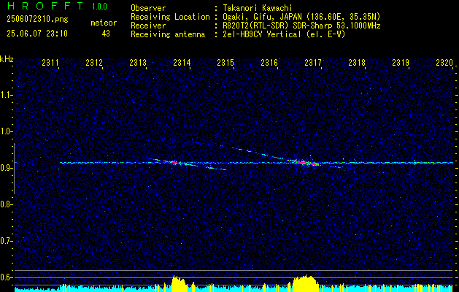
Task: Click the meteor count 43
Action: (x=106, y=34)
